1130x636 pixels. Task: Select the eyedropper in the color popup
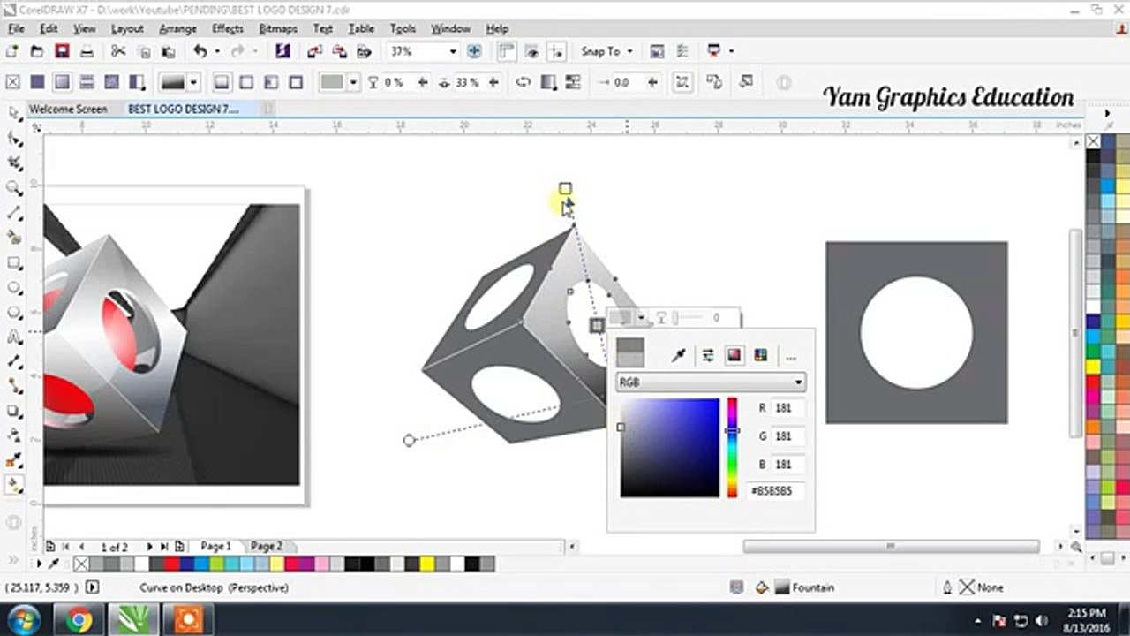coord(679,355)
